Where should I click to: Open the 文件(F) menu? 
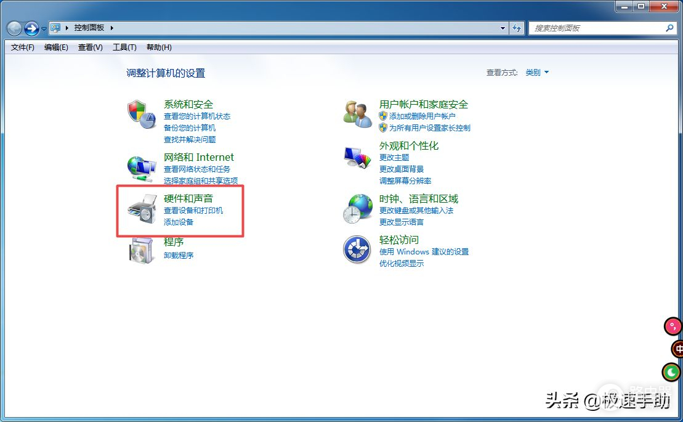point(23,47)
